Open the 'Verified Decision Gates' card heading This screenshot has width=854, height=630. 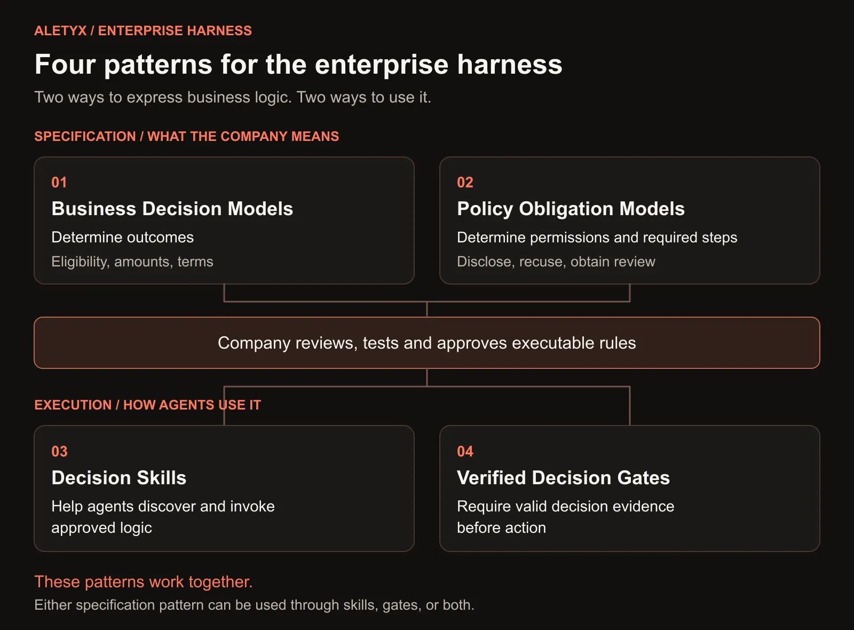point(564,478)
